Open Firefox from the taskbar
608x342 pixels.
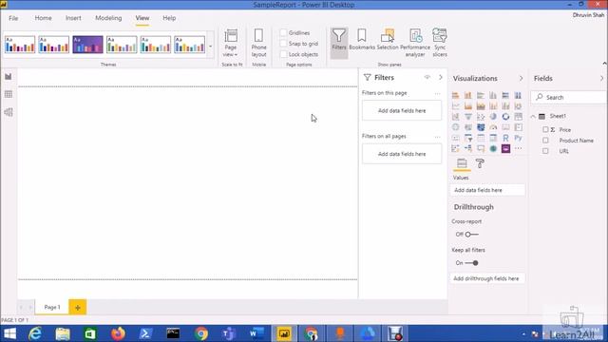coord(118,333)
